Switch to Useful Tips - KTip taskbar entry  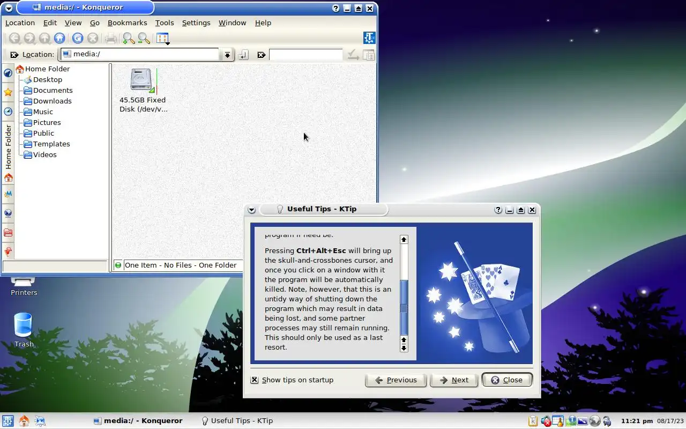click(237, 420)
